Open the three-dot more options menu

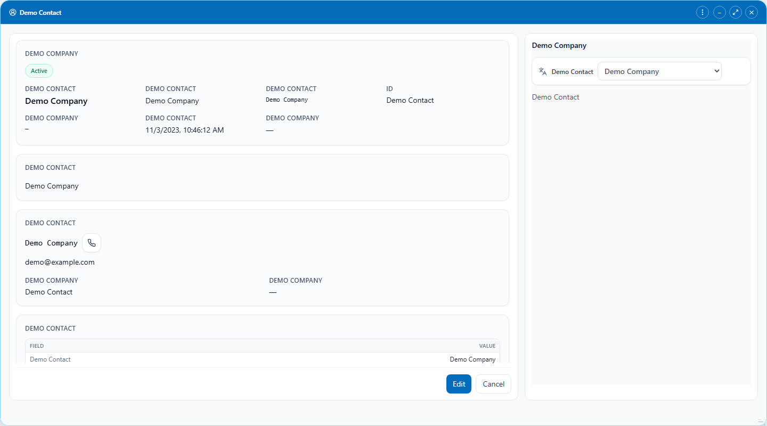(x=703, y=12)
